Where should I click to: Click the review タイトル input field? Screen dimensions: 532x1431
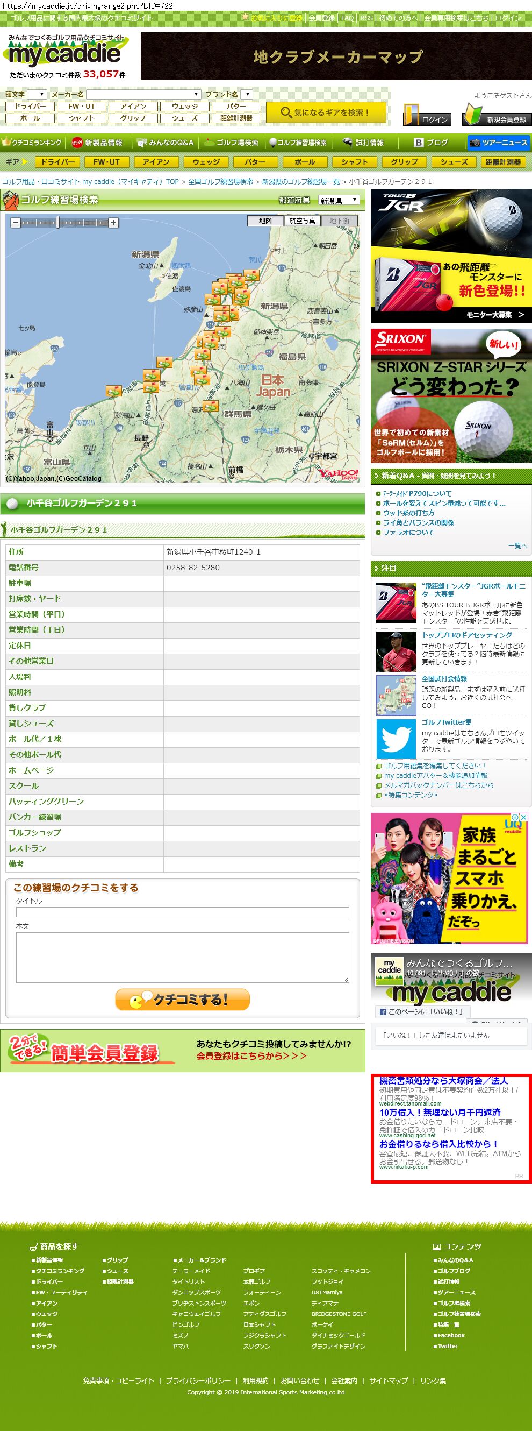pyautogui.click(x=182, y=912)
